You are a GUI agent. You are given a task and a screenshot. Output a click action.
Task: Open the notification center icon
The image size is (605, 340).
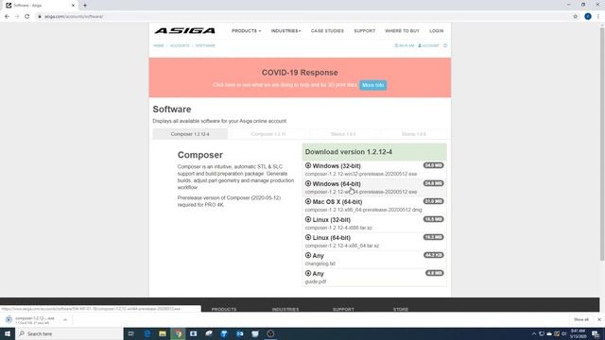596,333
